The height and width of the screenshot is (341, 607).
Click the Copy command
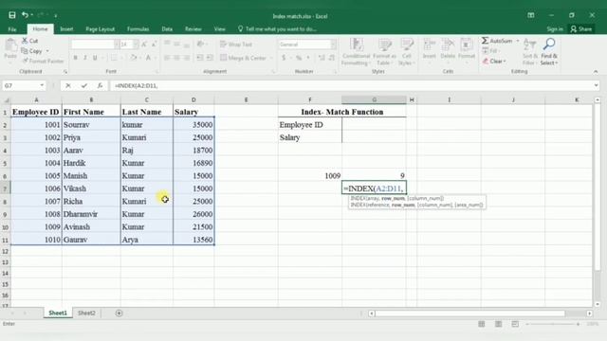pos(31,51)
